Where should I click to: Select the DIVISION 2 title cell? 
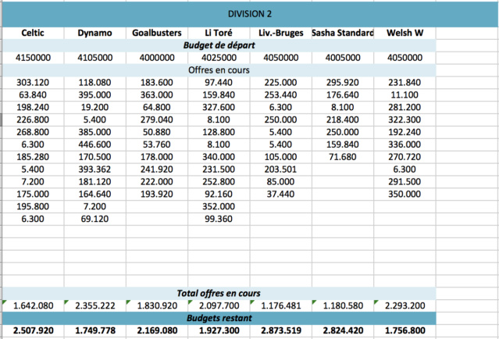[250, 14]
